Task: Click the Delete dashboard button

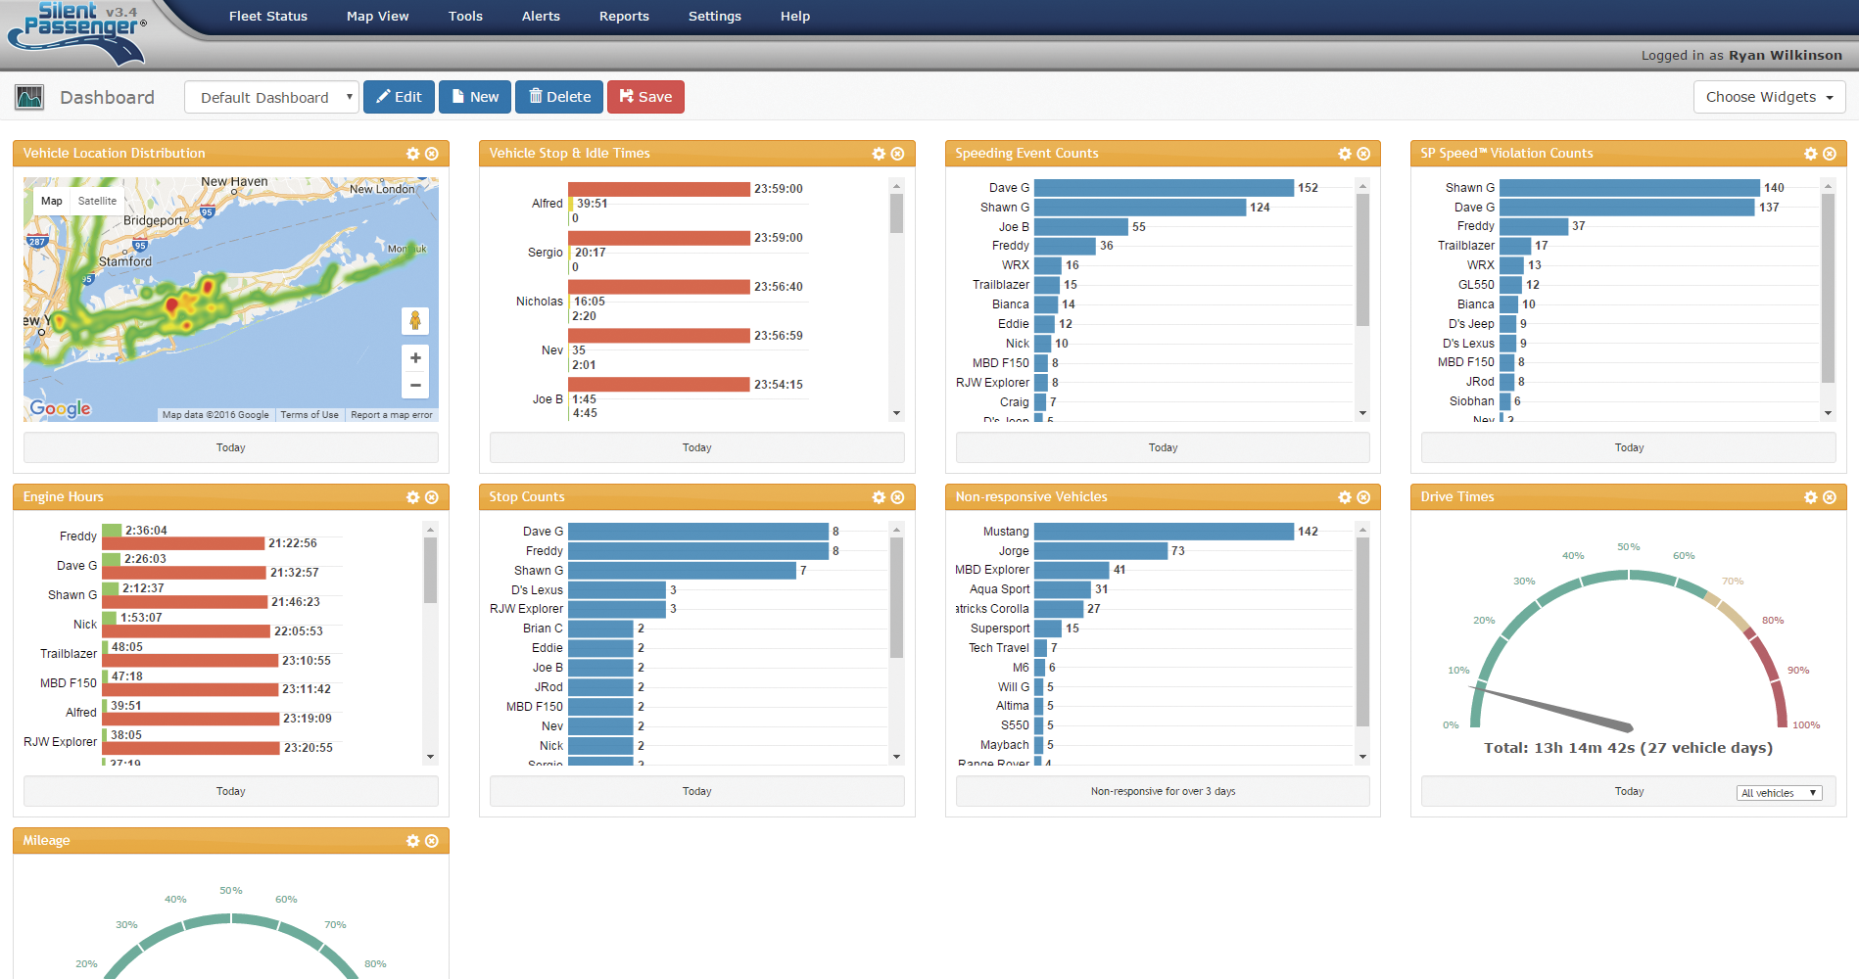Action: (560, 97)
